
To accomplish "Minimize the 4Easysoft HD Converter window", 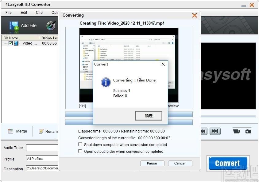I will pyautogui.click(x=244, y=6).
